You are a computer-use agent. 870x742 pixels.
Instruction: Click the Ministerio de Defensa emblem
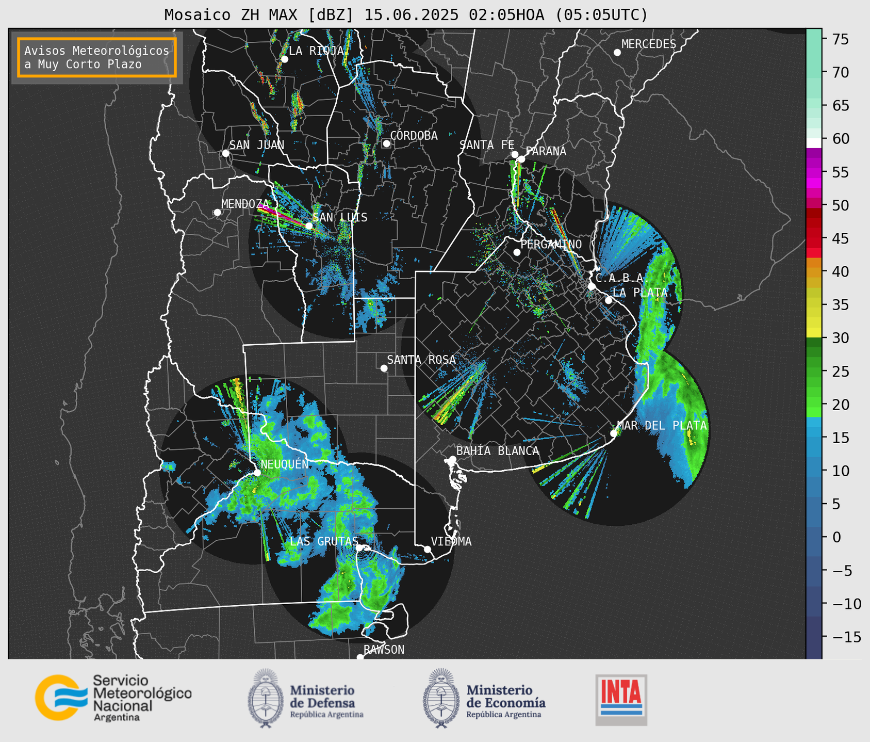[266, 698]
